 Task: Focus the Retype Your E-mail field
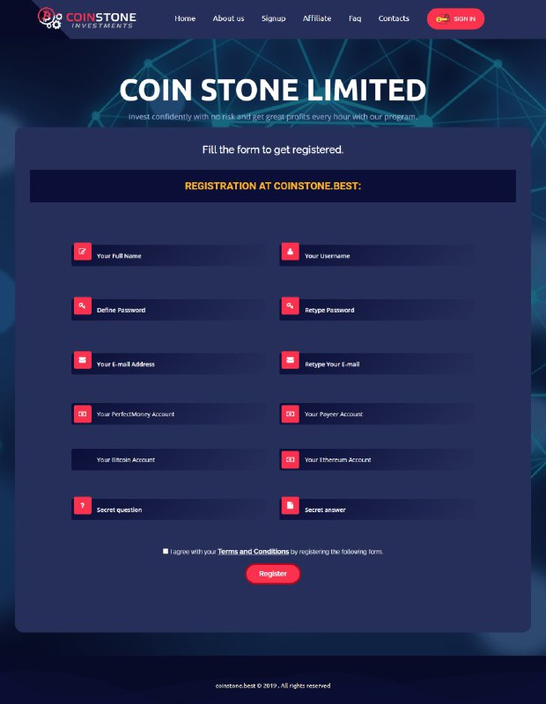(x=377, y=363)
